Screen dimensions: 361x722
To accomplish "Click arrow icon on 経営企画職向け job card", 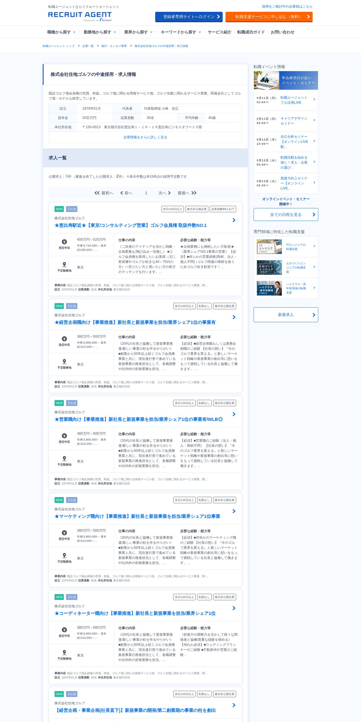I will point(234,317).
